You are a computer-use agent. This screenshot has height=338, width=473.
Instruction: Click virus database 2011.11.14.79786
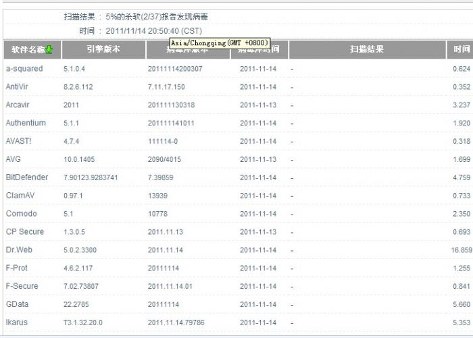click(x=176, y=322)
